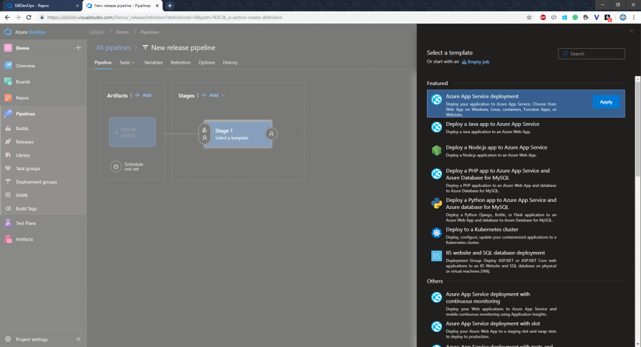Click the template list scrollbar

(x=637, y=129)
